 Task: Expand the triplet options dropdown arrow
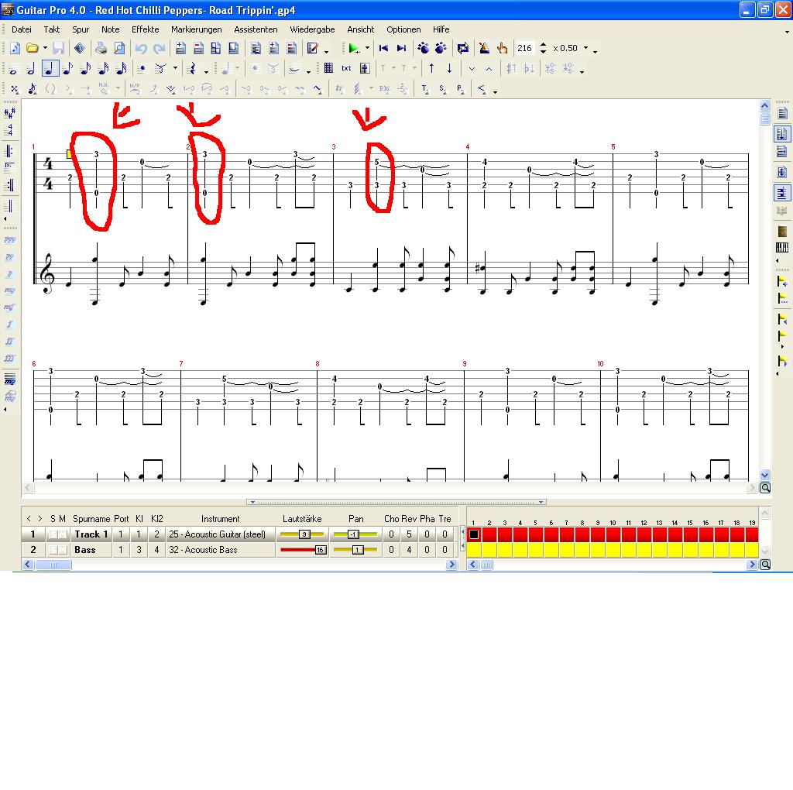pyautogui.click(x=175, y=68)
